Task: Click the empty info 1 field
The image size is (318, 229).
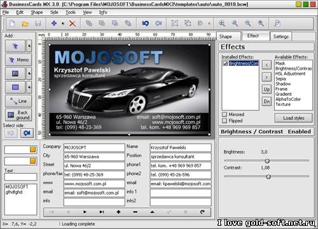Action: (x=181, y=193)
